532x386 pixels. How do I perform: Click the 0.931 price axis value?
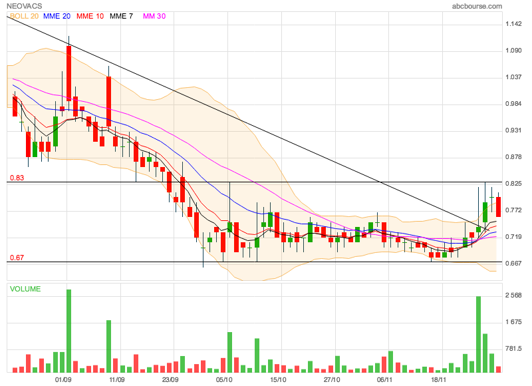coord(513,130)
